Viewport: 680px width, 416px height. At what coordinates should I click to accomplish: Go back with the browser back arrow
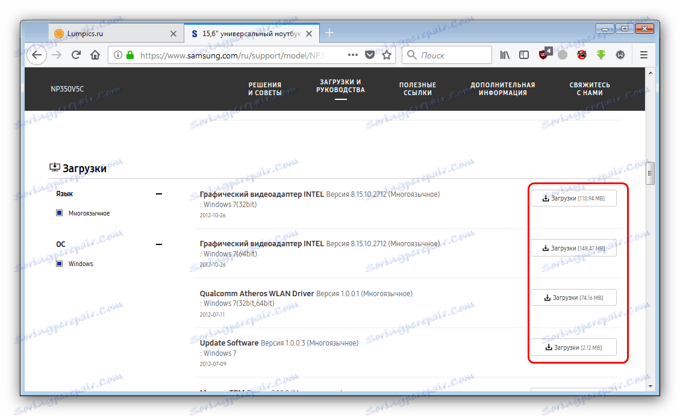click(x=37, y=55)
